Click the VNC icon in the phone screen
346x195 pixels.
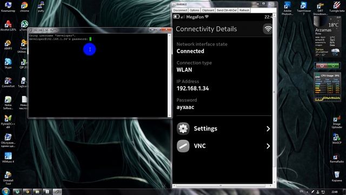coord(183,146)
